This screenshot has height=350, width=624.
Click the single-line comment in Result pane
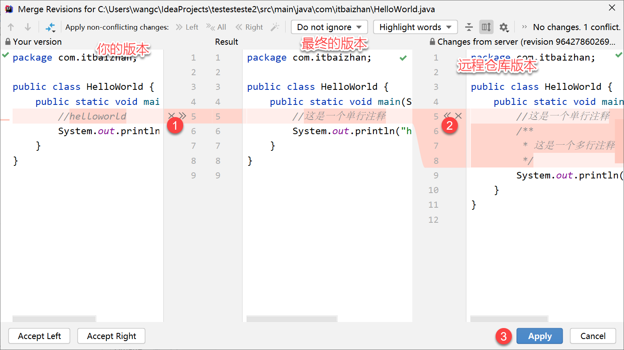point(339,116)
